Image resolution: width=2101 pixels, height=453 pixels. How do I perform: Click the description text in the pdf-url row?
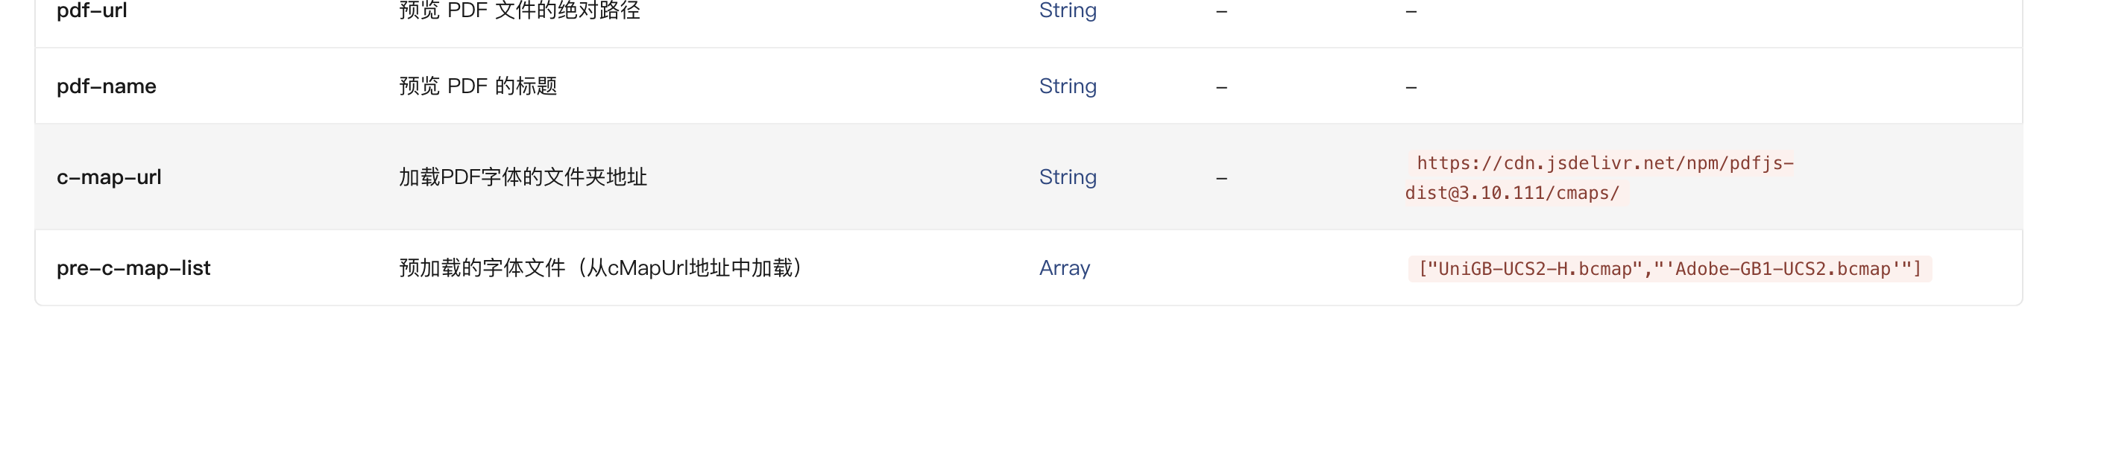click(519, 10)
